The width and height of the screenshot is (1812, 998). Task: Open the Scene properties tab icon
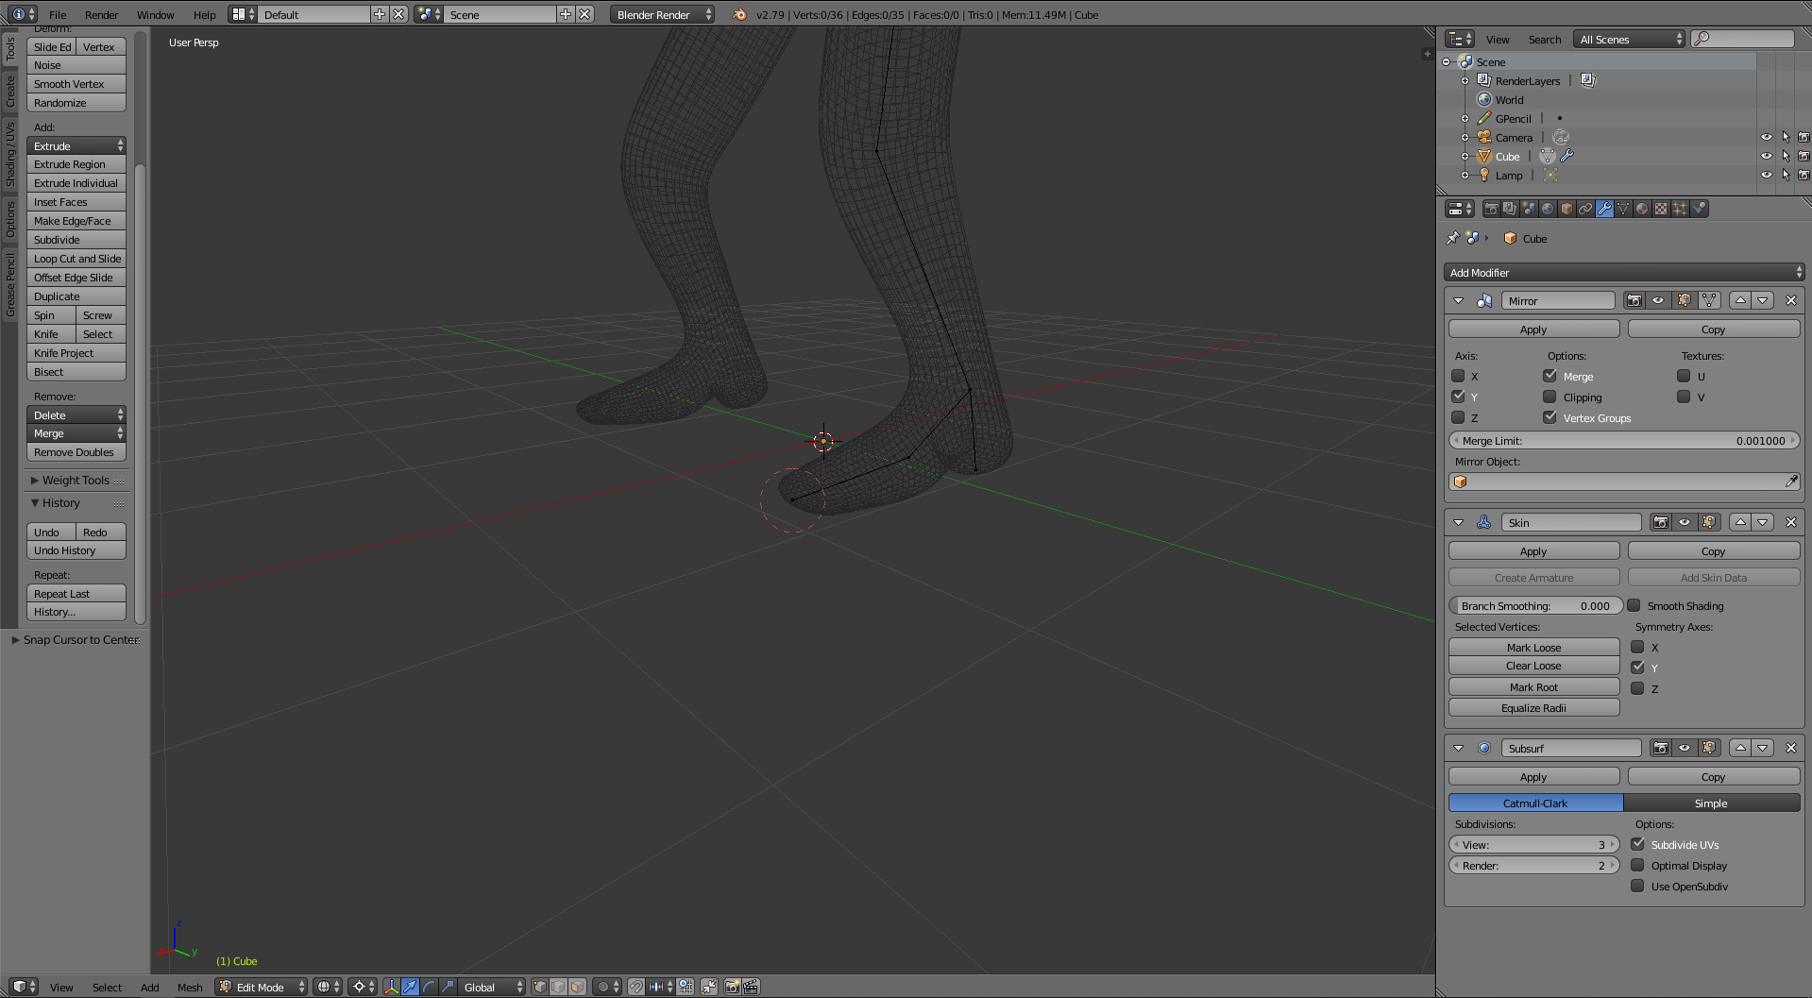(1529, 209)
